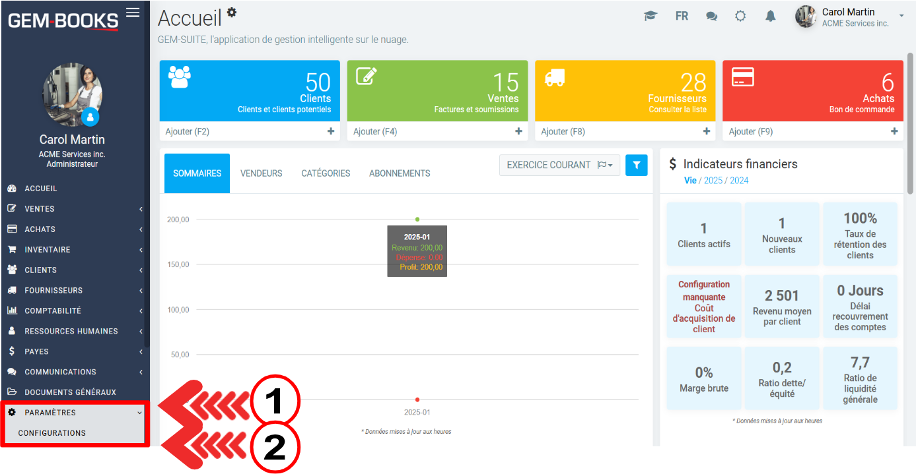916x474 pixels.
Task: Click the Fournisseurs yellow summary card
Action: (x=625, y=91)
